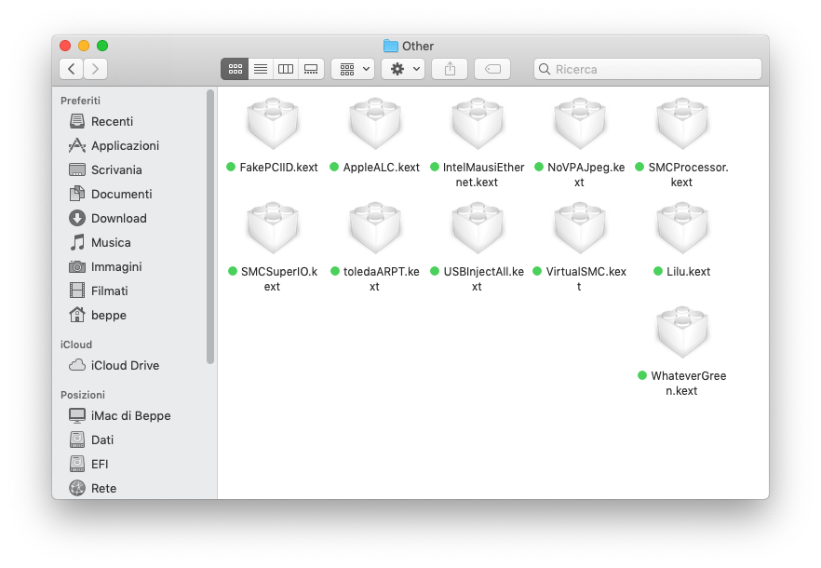Close the Other Finder window
This screenshot has height=568, width=821.
pos(65,46)
